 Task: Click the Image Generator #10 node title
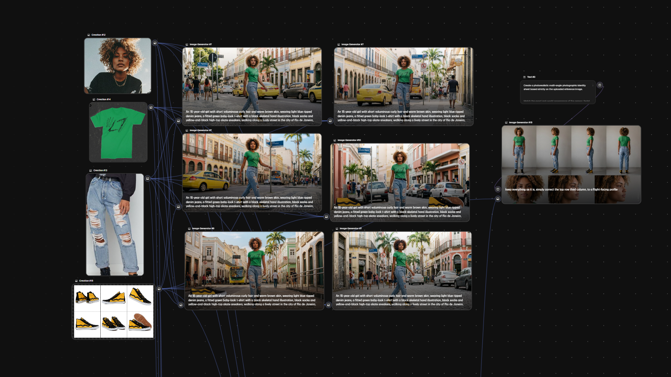tap(349, 140)
